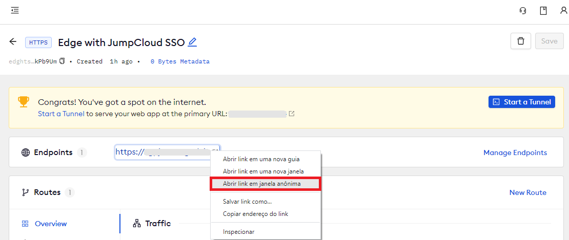569x240 pixels.
Task: Open the documentation book icon
Action: tap(543, 11)
